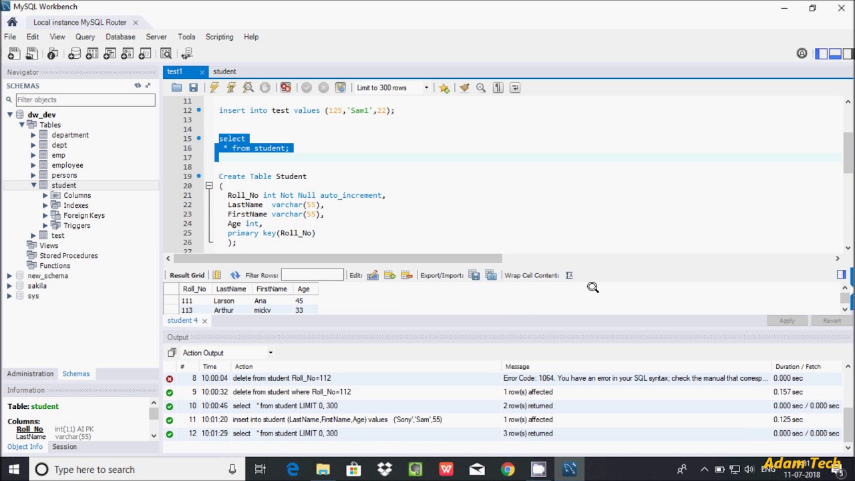The height and width of the screenshot is (481, 855).
Task: Toggle display of invisible characters
Action: coord(498,88)
